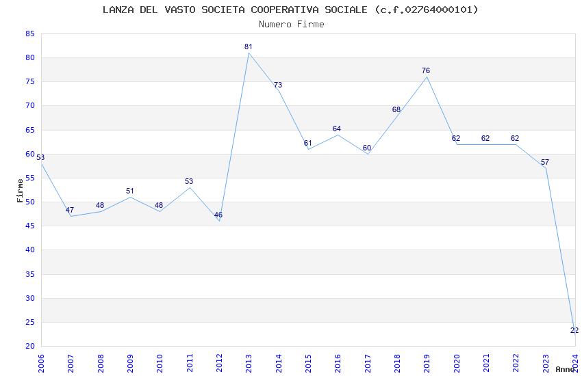The width and height of the screenshot is (582, 376).
Task: Select the 2021 year axis label
Action: click(486, 363)
